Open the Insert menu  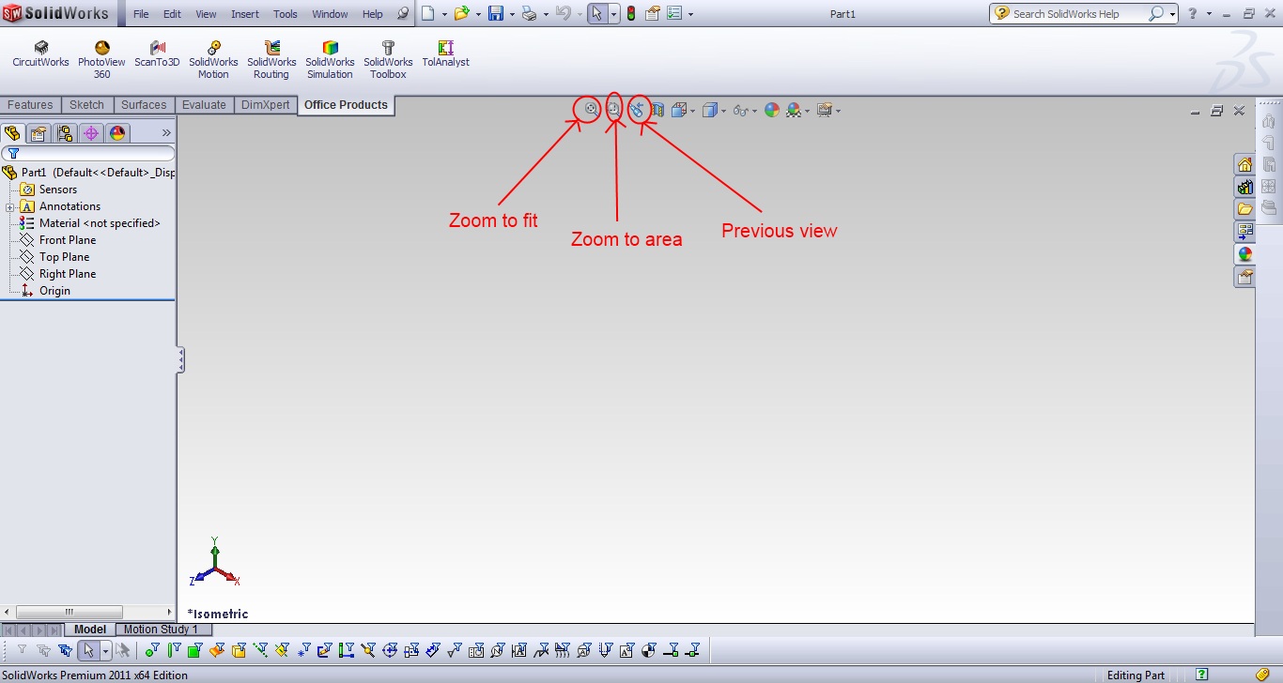click(245, 14)
